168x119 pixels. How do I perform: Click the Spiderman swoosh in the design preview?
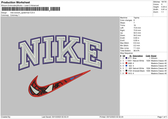[x=59, y=83]
